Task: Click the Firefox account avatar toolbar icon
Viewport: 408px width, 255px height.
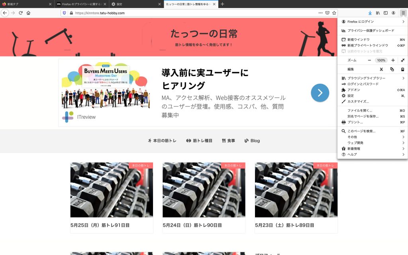Action: pyautogui.click(x=393, y=13)
